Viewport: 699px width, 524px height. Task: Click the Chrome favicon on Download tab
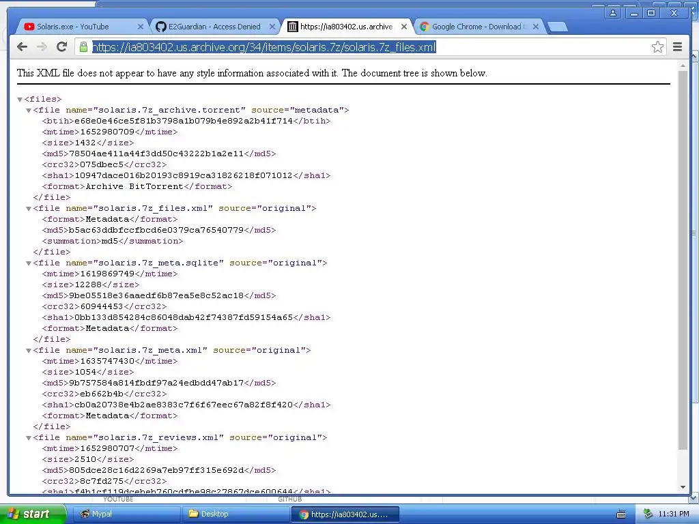(x=425, y=27)
